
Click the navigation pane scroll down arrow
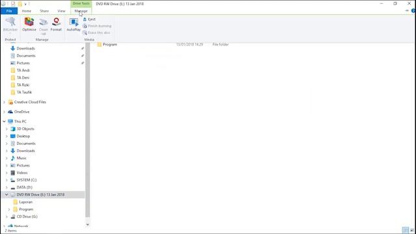coord(88,224)
